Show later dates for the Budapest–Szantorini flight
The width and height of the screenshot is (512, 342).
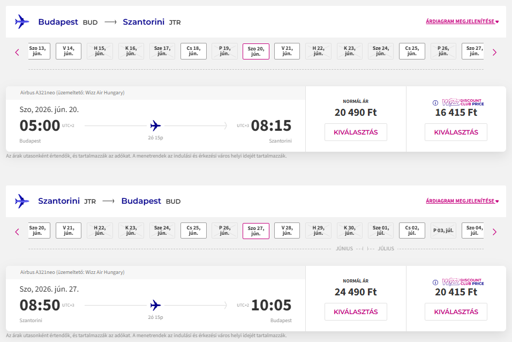(x=494, y=52)
